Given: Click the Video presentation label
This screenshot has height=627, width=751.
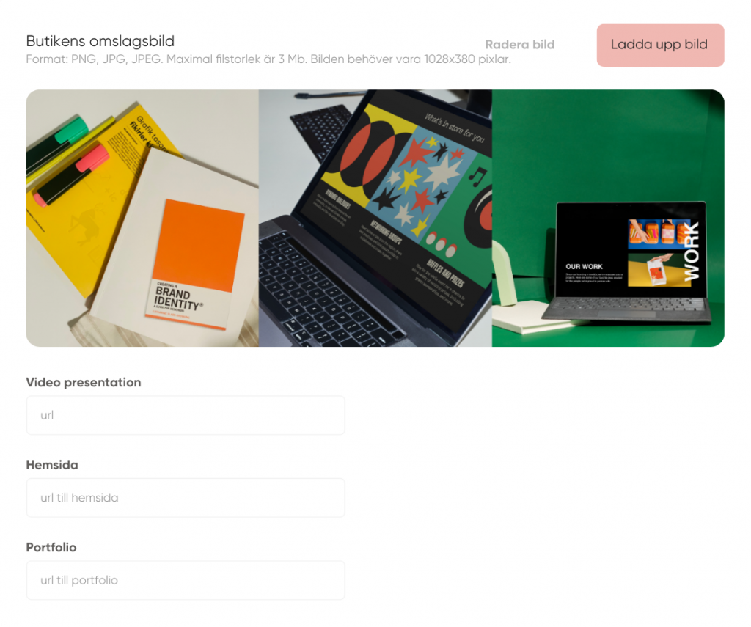Looking at the screenshot, I should 84,382.
